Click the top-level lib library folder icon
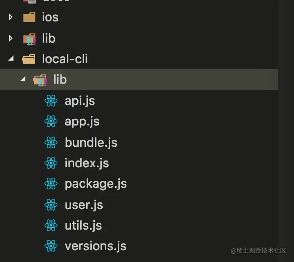The image size is (294, 262). pyautogui.click(x=29, y=39)
